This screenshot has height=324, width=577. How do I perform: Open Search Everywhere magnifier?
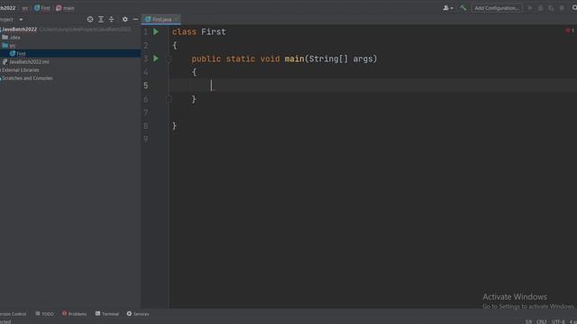pyautogui.click(x=574, y=8)
